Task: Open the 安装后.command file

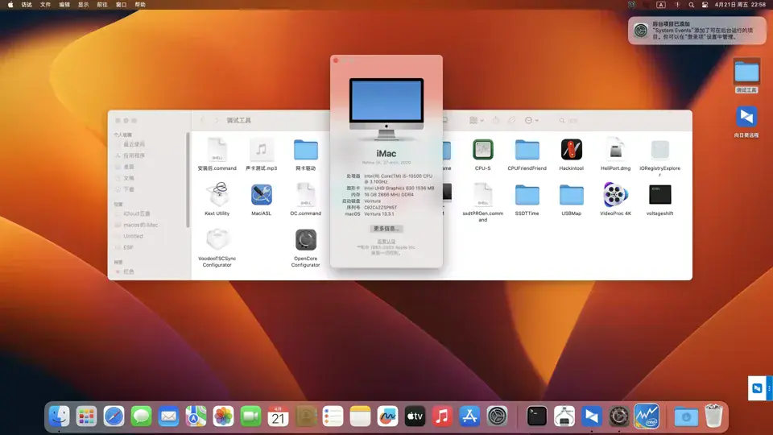Action: coord(217,150)
